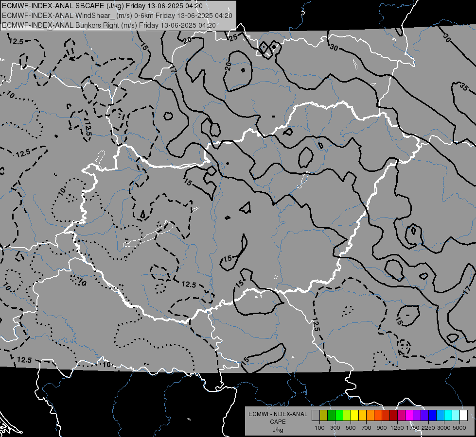Select the bright green legend swatch
Image resolution: width=476 pixels, height=437 pixels.
coord(339,415)
